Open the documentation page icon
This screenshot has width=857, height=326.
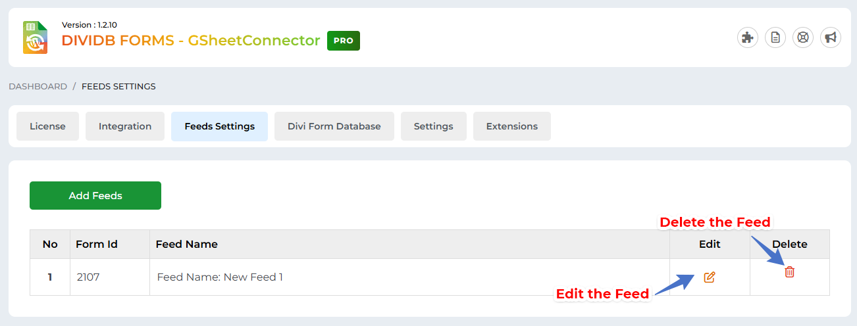pos(775,37)
